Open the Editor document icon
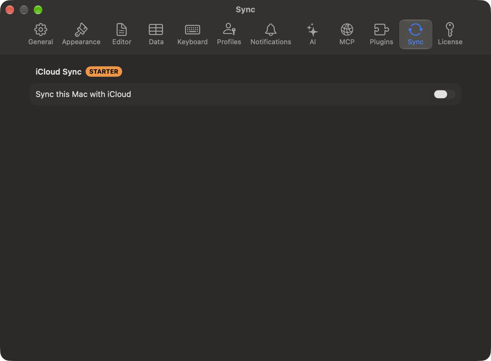This screenshot has width=491, height=361. tap(122, 30)
